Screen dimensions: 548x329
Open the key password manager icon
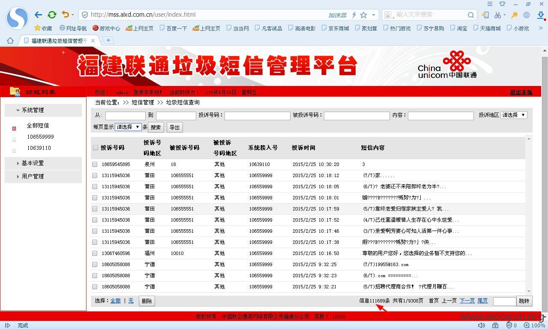pos(514,15)
